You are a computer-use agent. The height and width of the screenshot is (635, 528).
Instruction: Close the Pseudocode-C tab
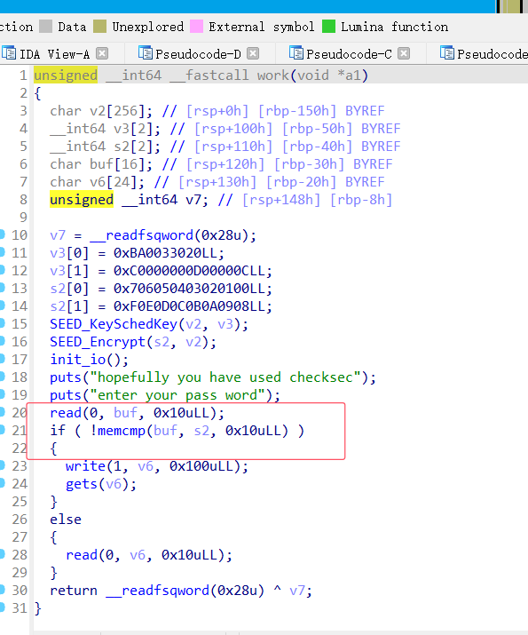click(404, 53)
